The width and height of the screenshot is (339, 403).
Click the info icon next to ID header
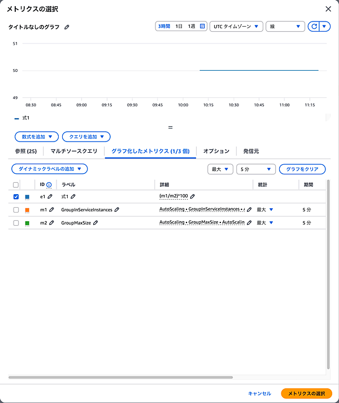[49, 185]
